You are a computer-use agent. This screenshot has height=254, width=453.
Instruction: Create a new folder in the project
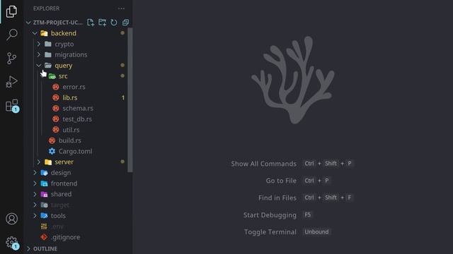[x=102, y=23]
